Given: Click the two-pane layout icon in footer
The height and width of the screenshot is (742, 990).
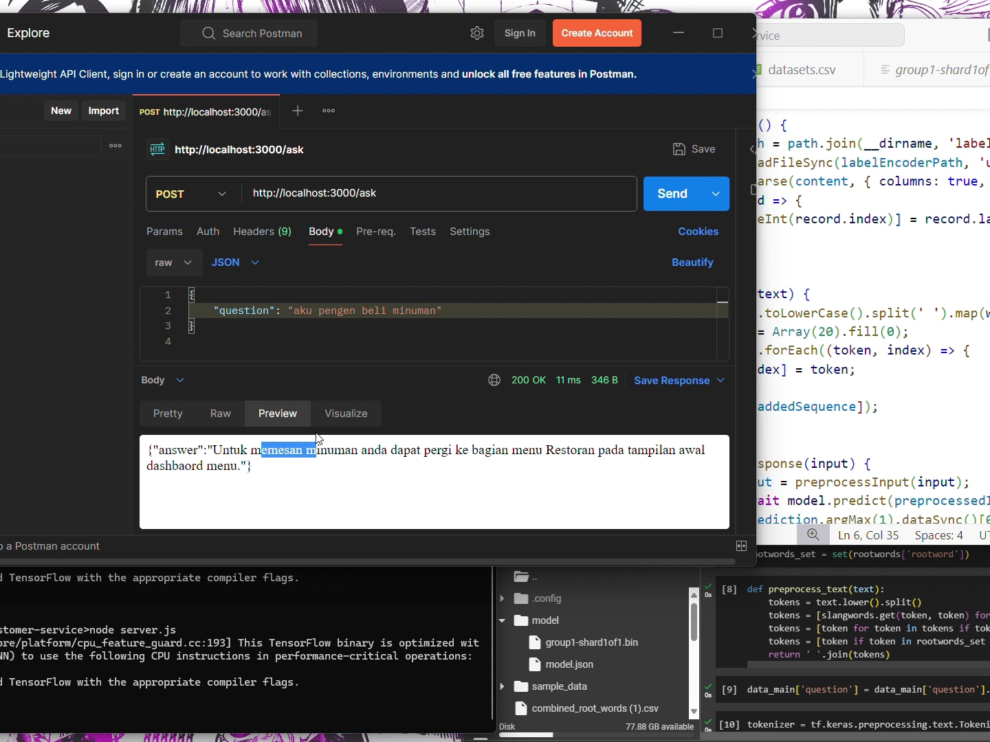Looking at the screenshot, I should coord(741,546).
